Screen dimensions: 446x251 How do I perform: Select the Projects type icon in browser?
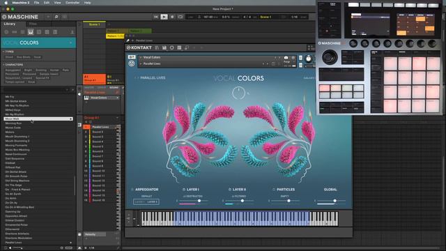pos(6,32)
